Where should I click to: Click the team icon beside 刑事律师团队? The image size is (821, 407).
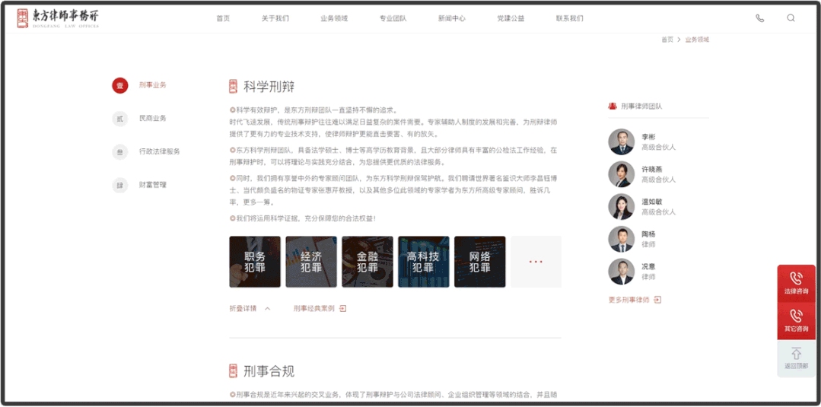tap(612, 106)
